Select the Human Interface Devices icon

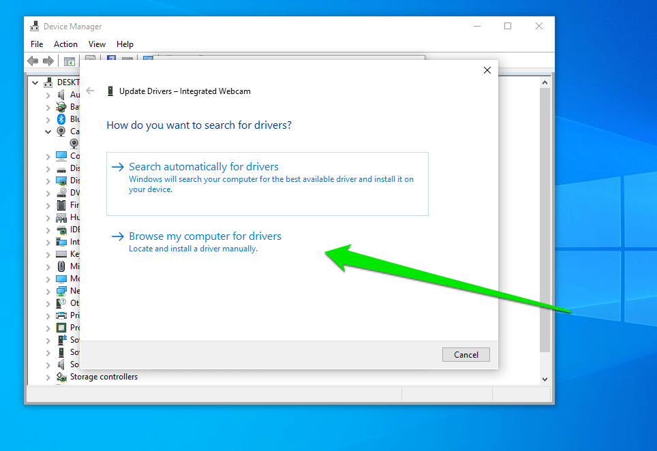coord(61,217)
